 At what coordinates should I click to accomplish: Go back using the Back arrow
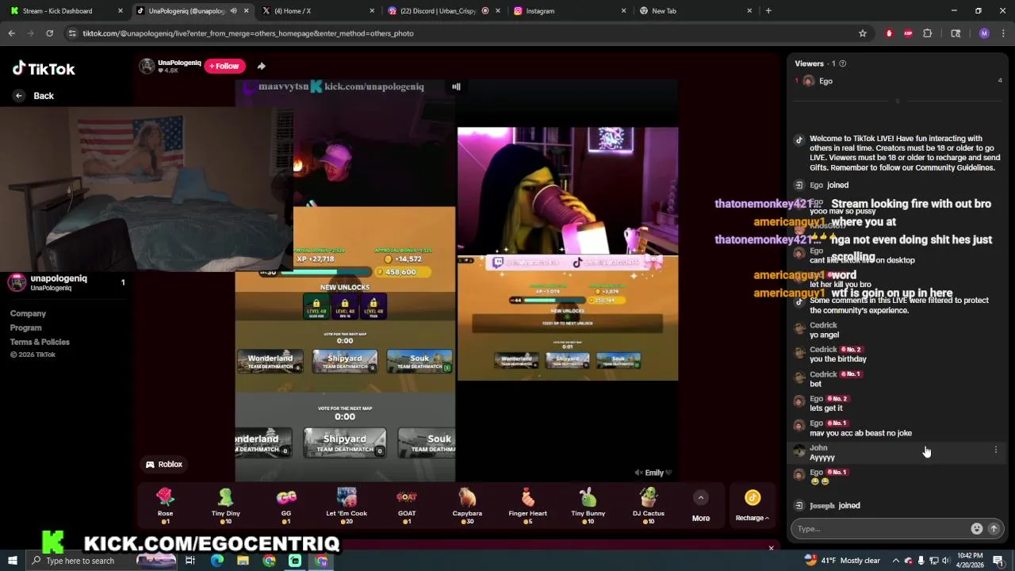point(19,95)
